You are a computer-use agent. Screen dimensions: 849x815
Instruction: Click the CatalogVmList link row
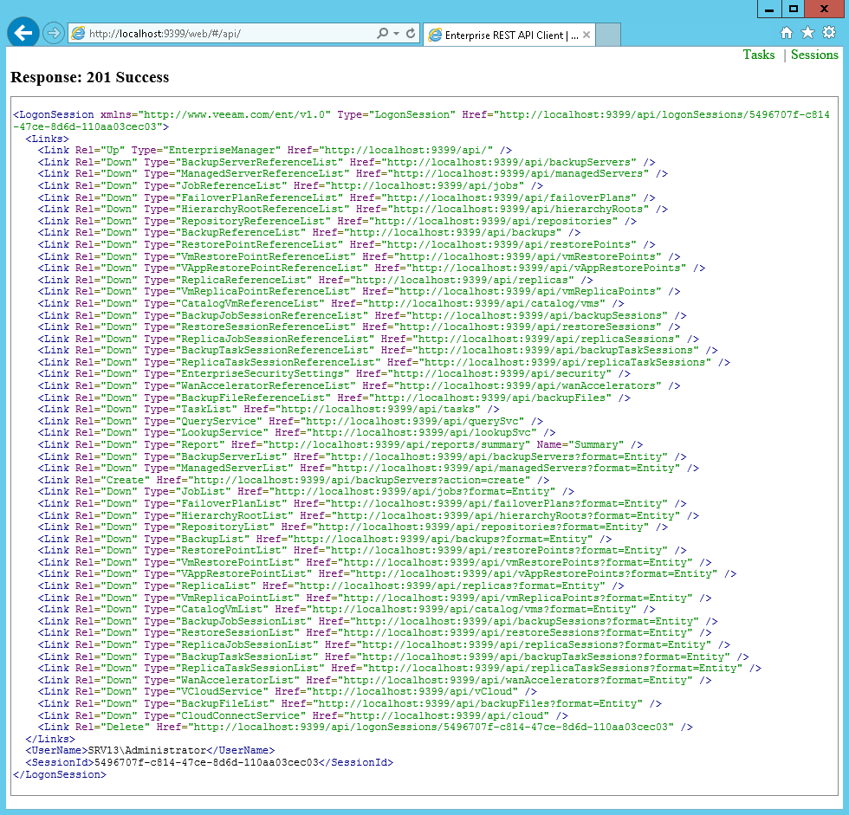tap(347, 610)
